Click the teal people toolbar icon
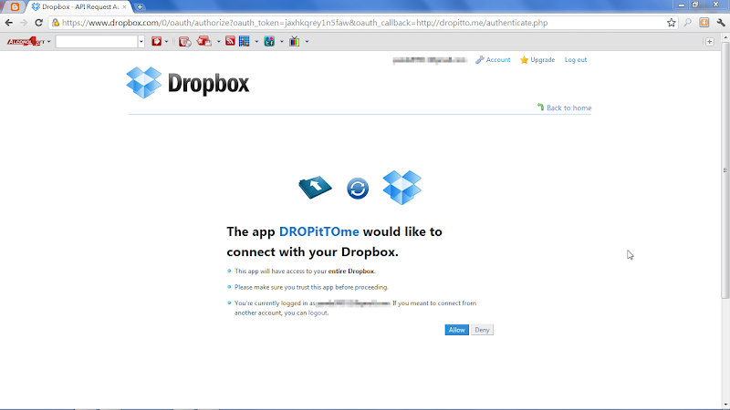 269,41
